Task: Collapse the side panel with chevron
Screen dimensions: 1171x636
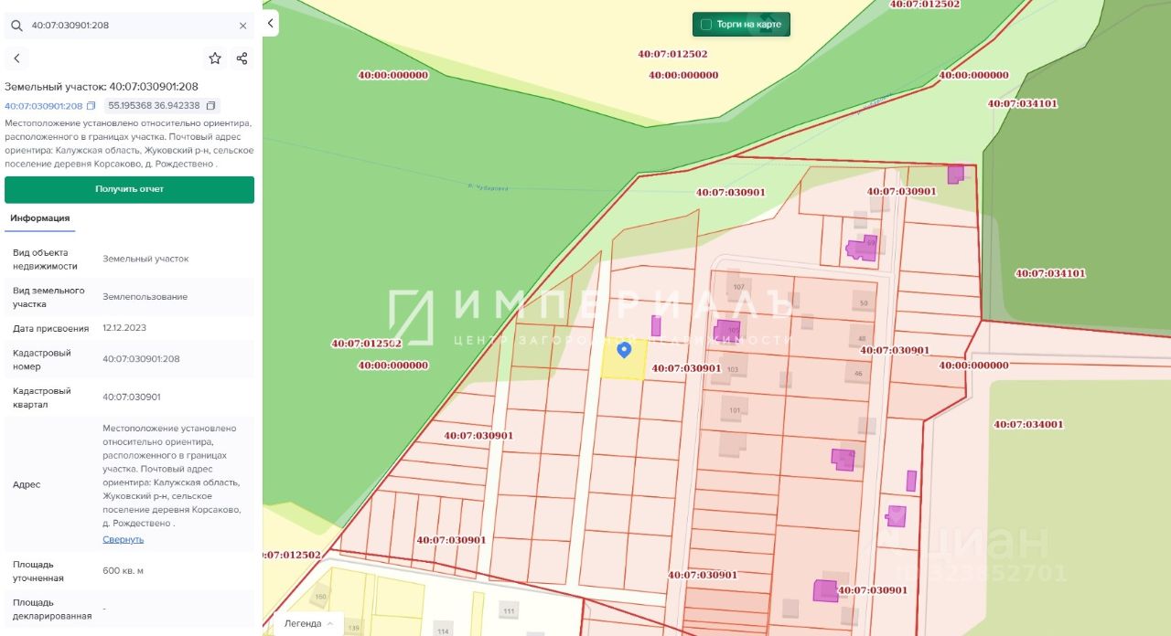Action: (x=271, y=24)
